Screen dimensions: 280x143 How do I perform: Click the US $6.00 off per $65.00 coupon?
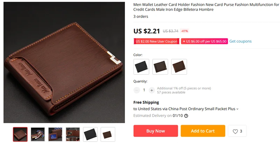(204, 41)
